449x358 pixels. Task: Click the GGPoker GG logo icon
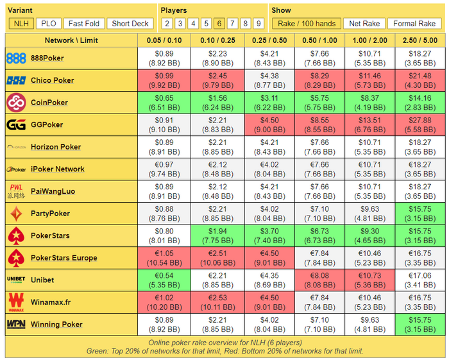[16, 124]
